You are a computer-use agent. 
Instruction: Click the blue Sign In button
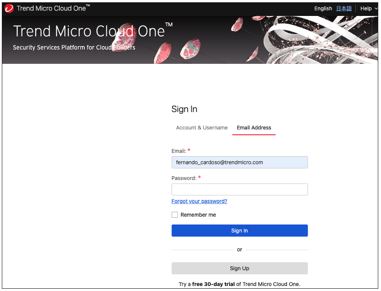pos(240,230)
